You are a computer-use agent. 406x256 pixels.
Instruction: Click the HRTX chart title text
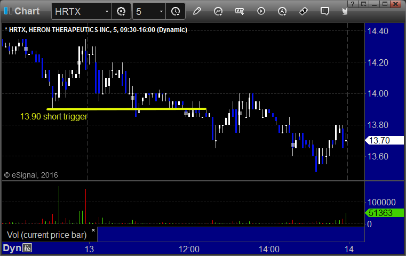(x=96, y=30)
